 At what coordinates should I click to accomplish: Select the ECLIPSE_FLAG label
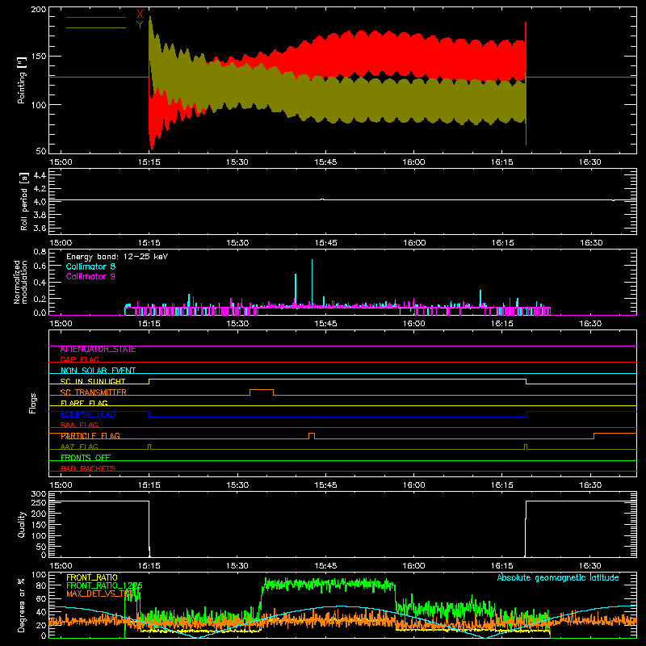click(88, 414)
